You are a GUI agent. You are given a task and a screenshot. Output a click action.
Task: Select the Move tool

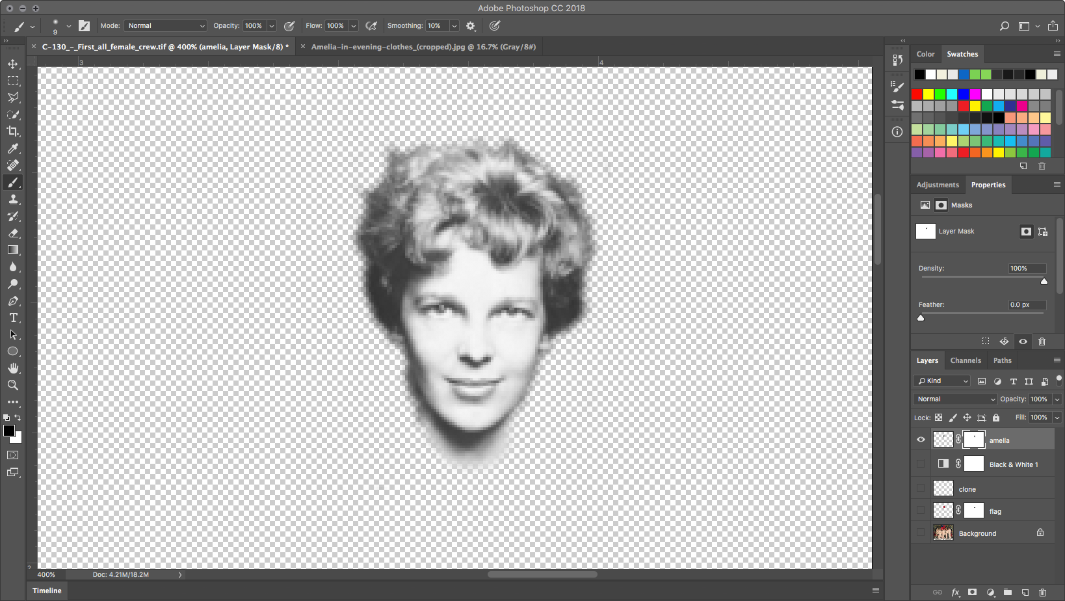[x=13, y=64]
